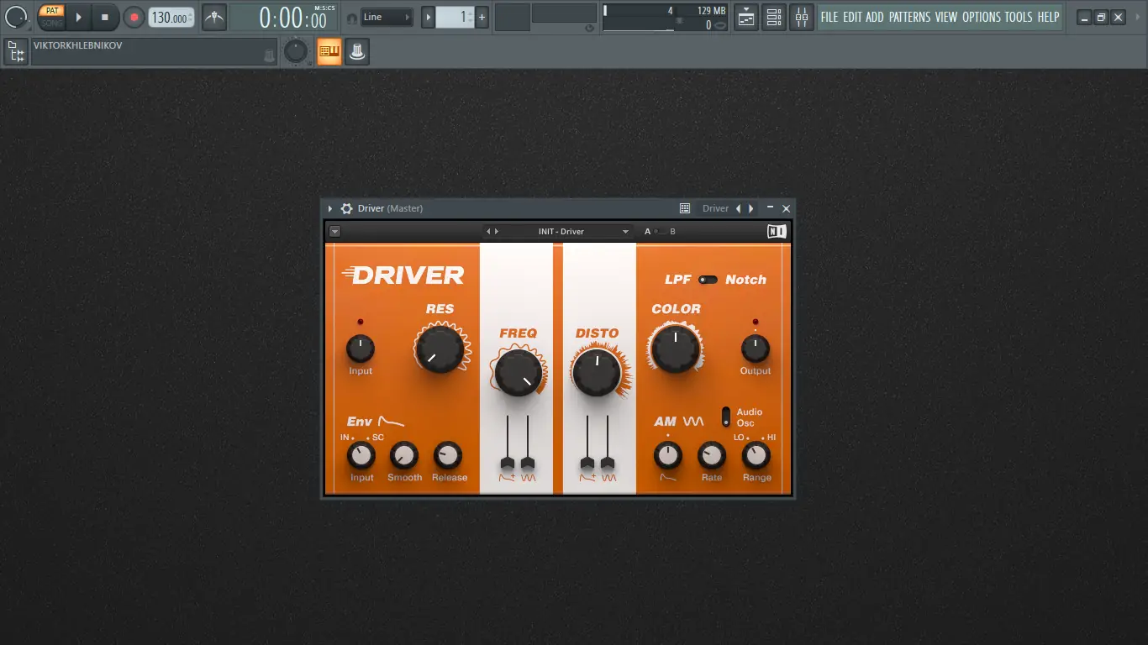Screen dimensions: 1148x645
Task: Expand the Driver window options arrow
Action: coord(330,208)
